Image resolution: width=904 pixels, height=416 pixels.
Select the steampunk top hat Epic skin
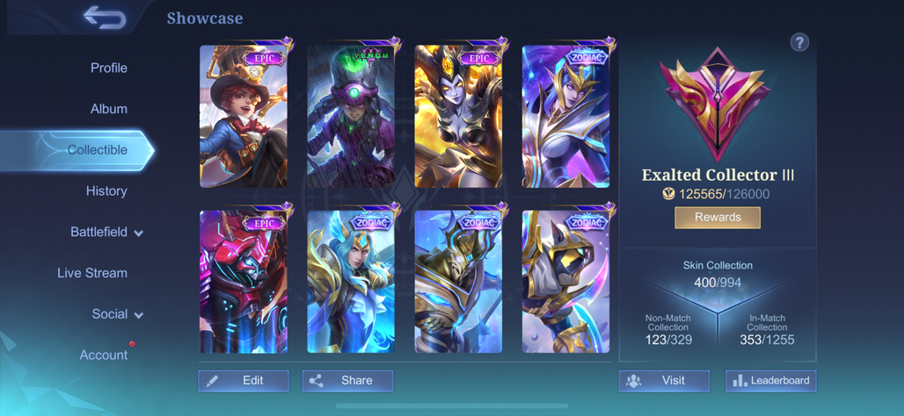tap(244, 116)
